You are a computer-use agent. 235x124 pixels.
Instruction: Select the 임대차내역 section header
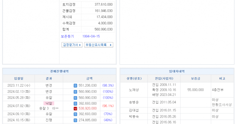[177, 71]
